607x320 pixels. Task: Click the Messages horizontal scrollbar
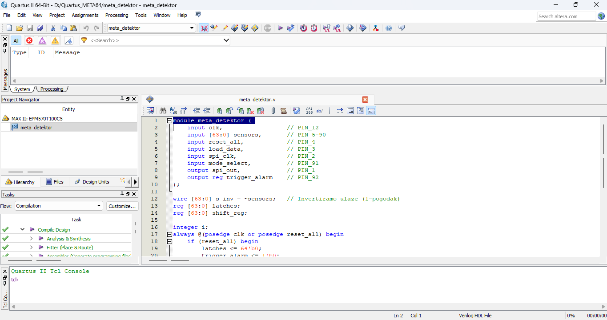click(307, 81)
